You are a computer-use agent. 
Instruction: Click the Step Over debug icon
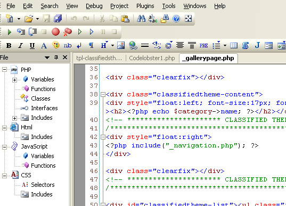coord(33,32)
